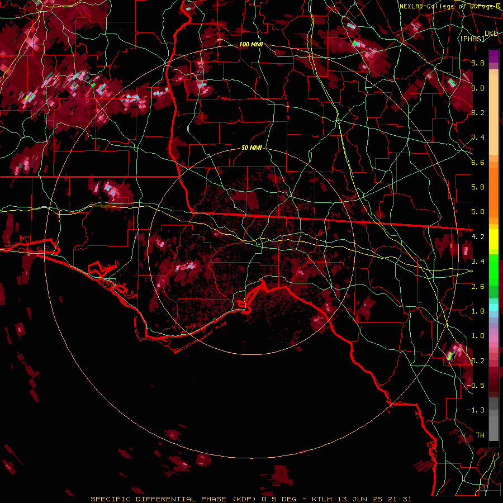Click the 9.0 value on the KDP scale

coord(478,88)
